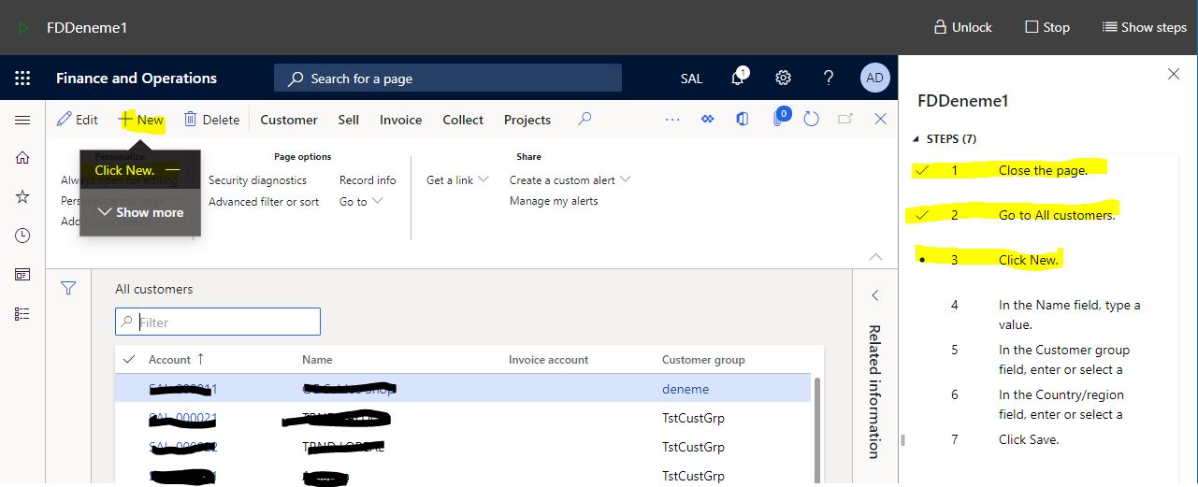
Task: Click the Filter input field
Action: 218,322
